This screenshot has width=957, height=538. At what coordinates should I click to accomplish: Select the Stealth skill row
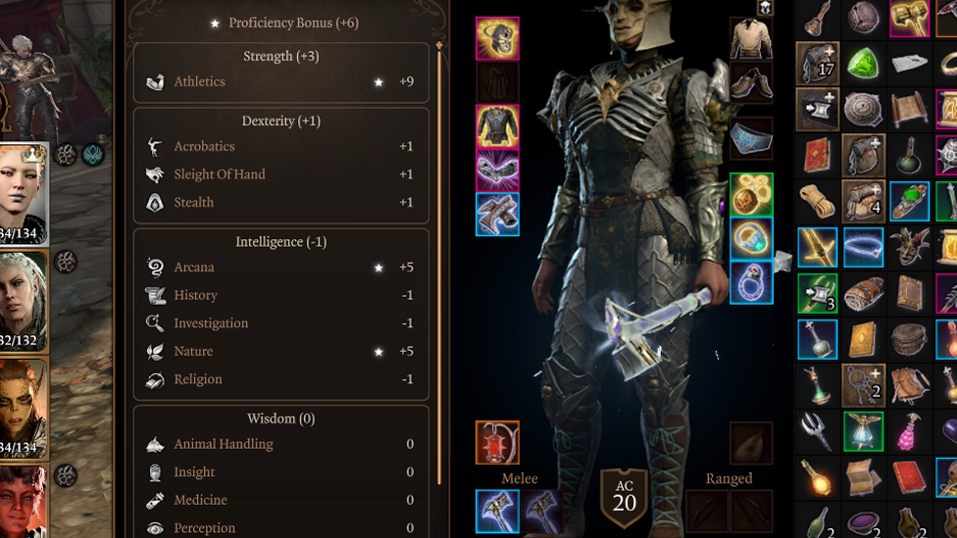coord(280,203)
